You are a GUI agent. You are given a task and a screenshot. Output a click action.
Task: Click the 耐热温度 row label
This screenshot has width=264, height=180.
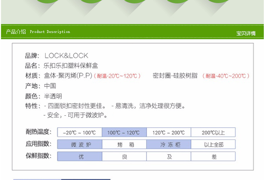(x=39, y=132)
